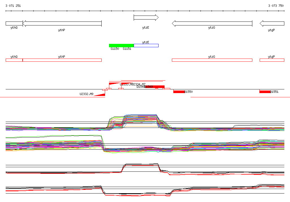Click the D1548 label

click(x=140, y=87)
